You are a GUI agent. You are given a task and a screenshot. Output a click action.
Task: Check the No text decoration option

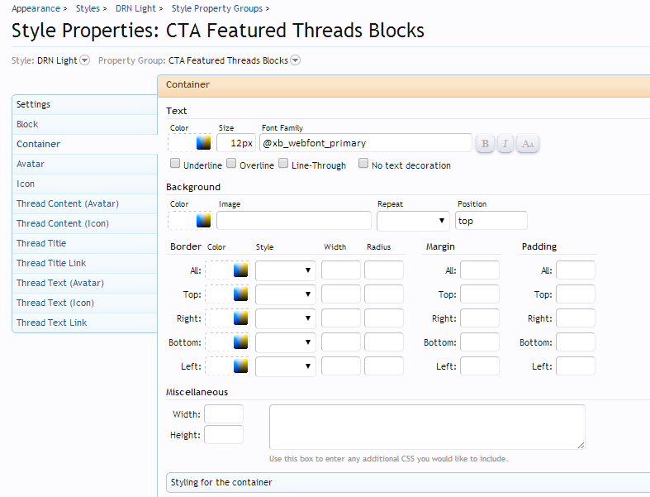[x=363, y=164]
